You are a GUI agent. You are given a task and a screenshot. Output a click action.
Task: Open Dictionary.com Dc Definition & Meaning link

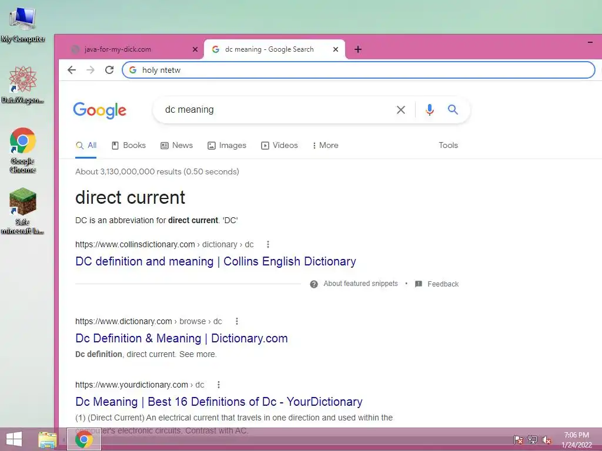pos(181,338)
